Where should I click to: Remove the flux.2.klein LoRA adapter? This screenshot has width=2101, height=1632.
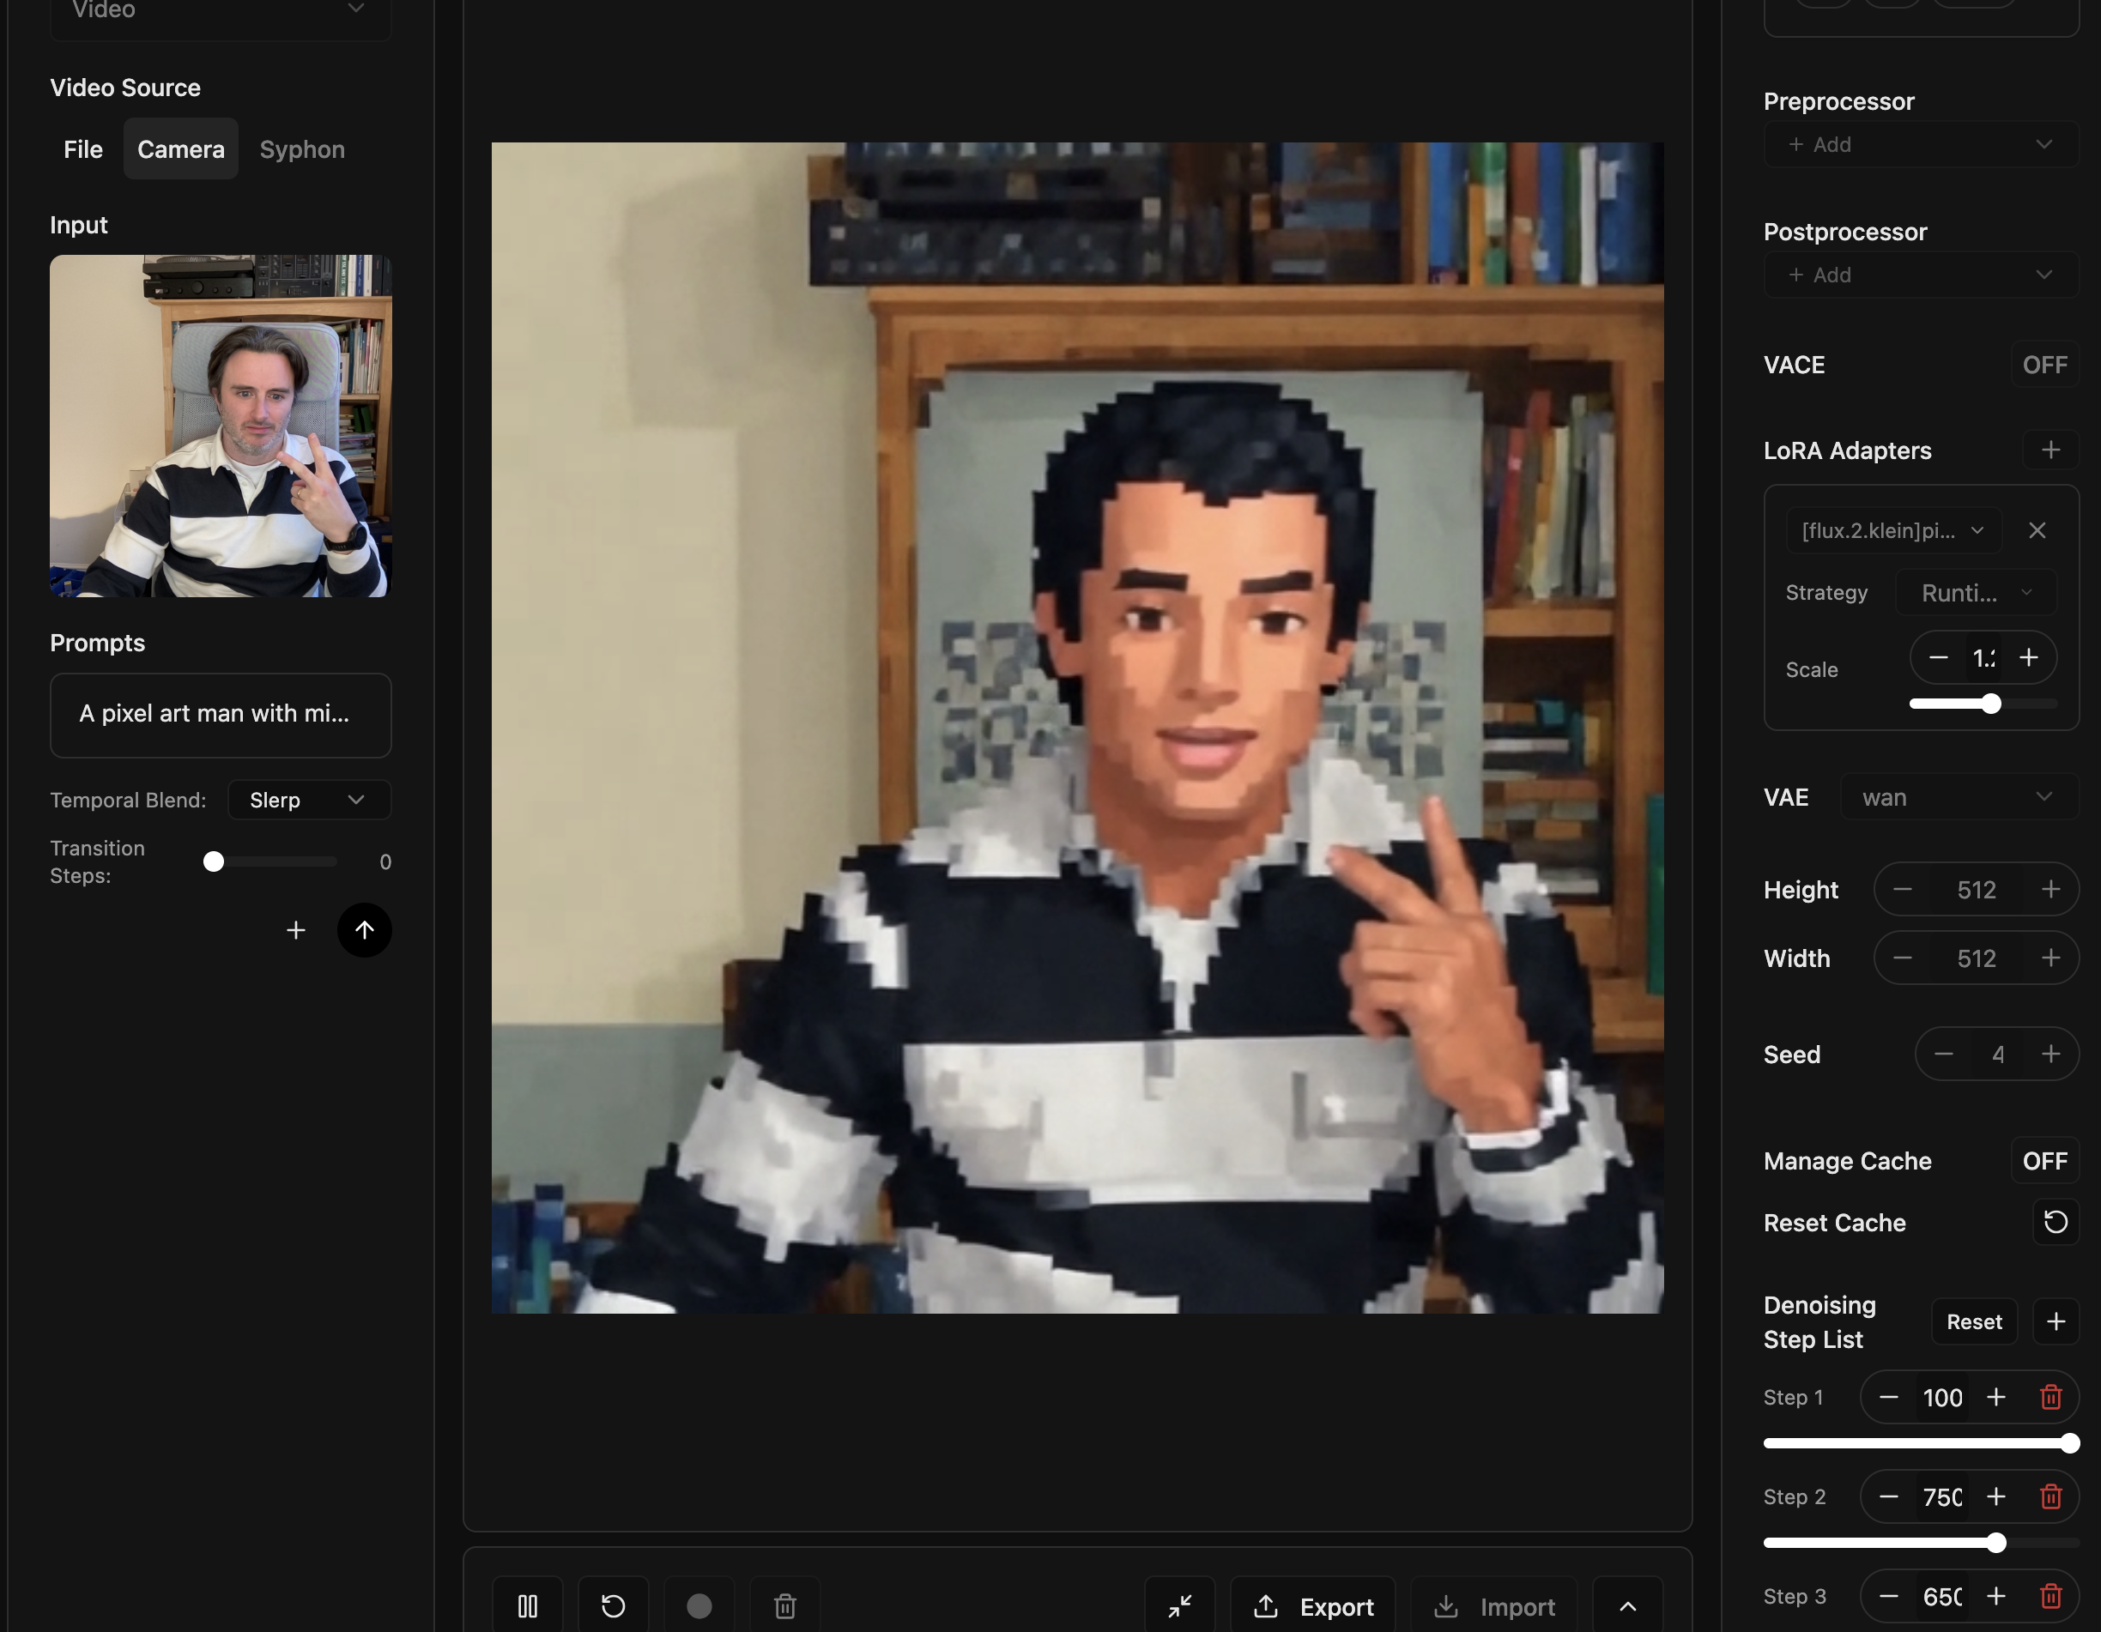2037,530
